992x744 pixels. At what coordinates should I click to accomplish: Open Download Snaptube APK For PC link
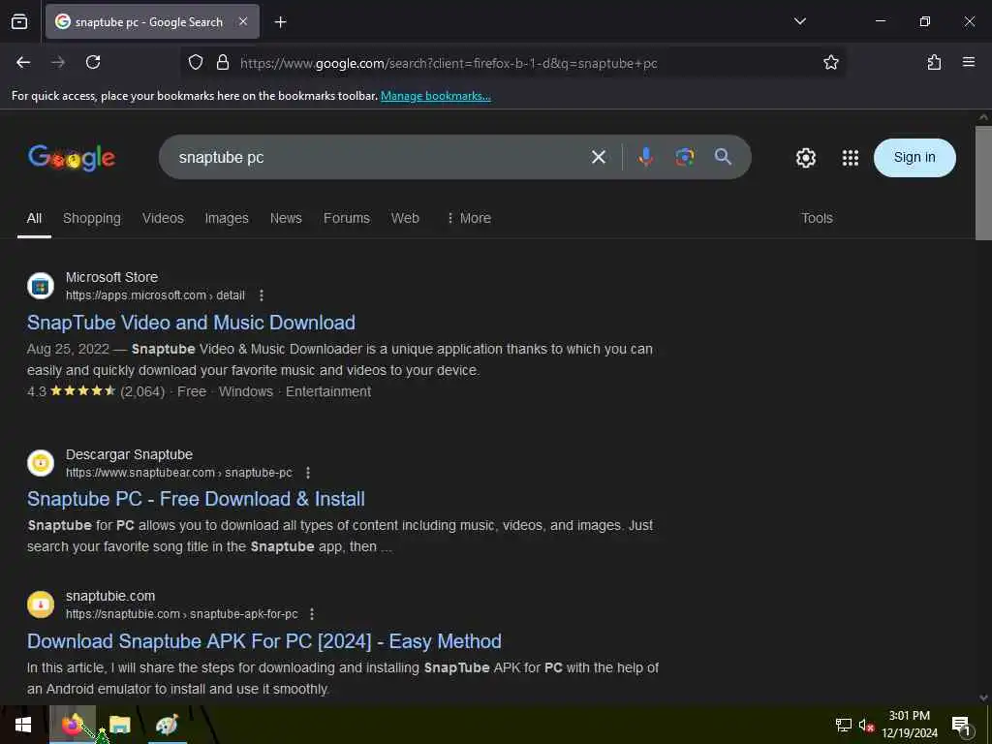(x=264, y=641)
